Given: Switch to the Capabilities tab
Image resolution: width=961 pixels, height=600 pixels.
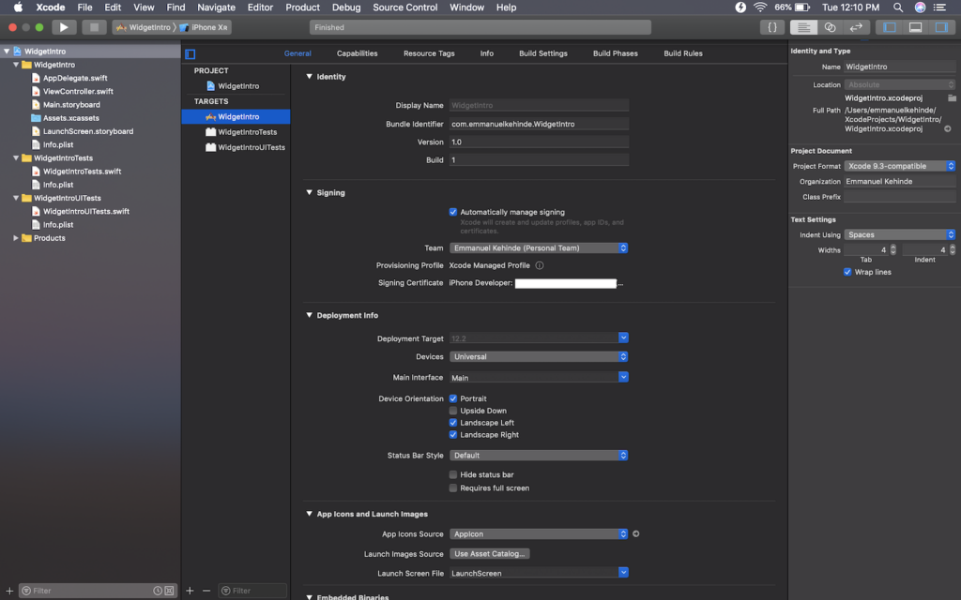Looking at the screenshot, I should pyautogui.click(x=358, y=53).
